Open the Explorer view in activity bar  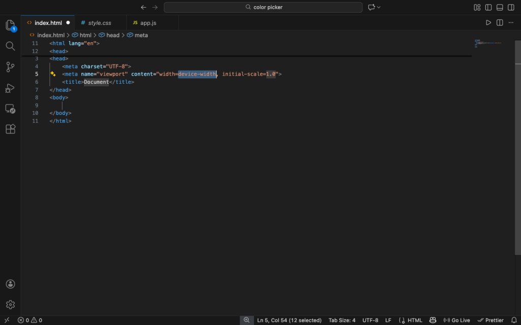[10, 25]
